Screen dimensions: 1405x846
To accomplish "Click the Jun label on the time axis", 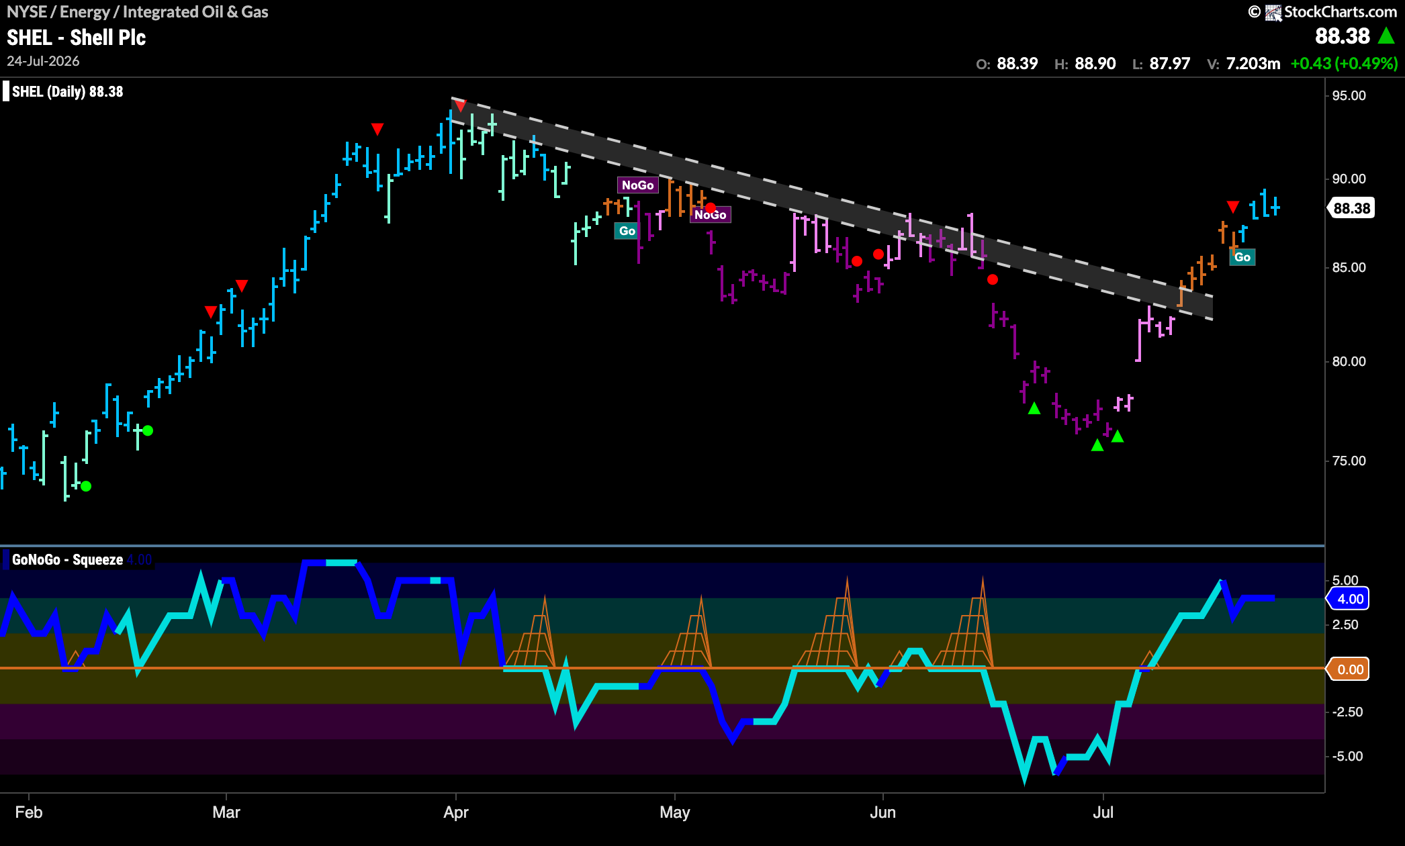I will 882,812.
